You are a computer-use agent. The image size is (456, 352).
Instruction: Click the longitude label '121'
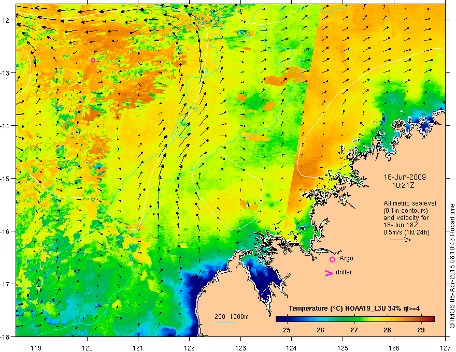[x=138, y=348]
